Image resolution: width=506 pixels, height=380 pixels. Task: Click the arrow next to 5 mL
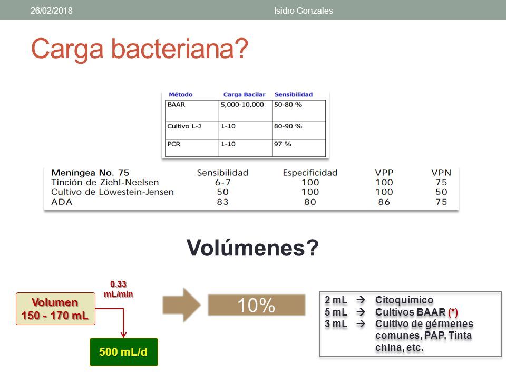click(x=361, y=312)
